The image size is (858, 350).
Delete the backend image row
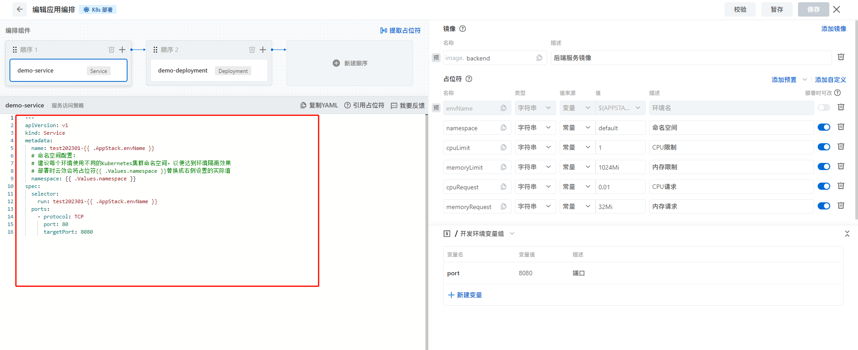tap(841, 57)
